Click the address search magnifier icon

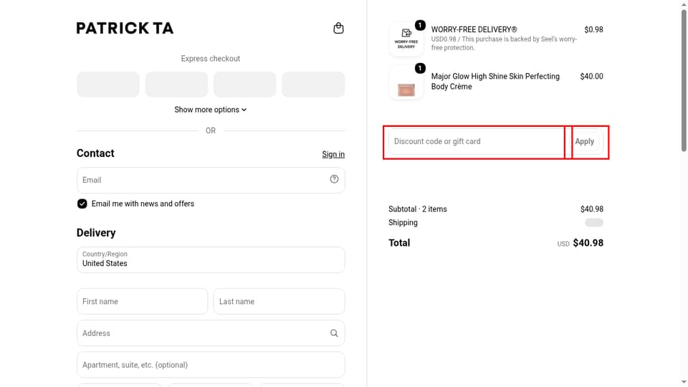point(335,333)
